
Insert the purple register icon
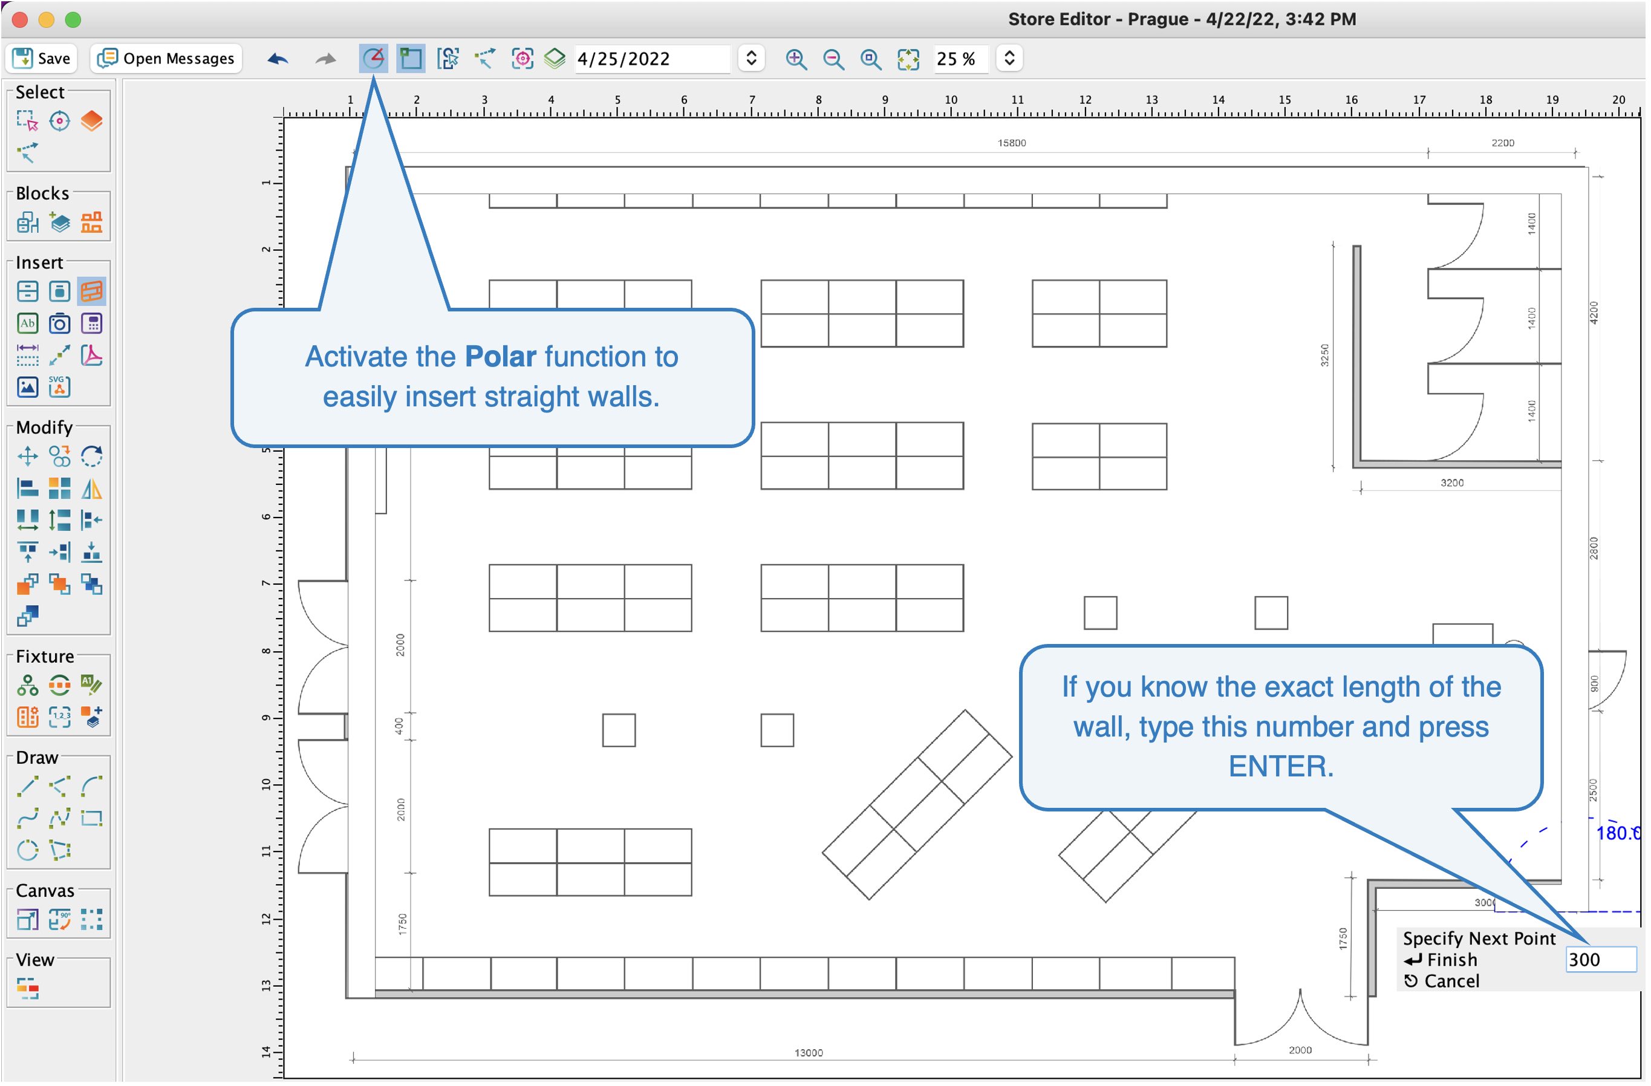[91, 324]
